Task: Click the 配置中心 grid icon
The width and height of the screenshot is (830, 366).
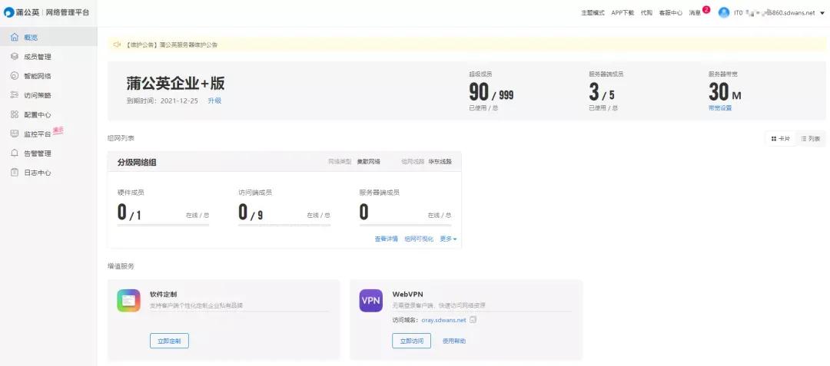Action: click(x=15, y=114)
